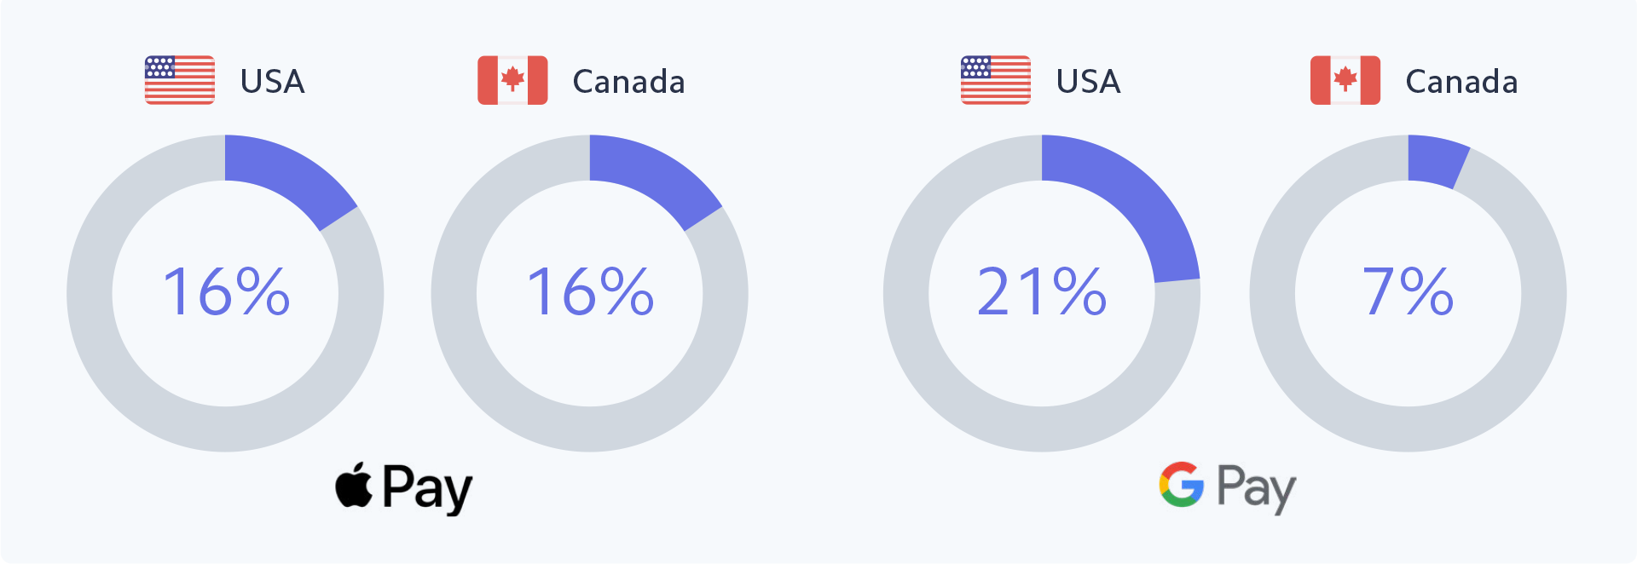Viewport: 1637px width, 564px height.
Task: Select the USA label in the Google Pay group
Action: (x=1088, y=82)
